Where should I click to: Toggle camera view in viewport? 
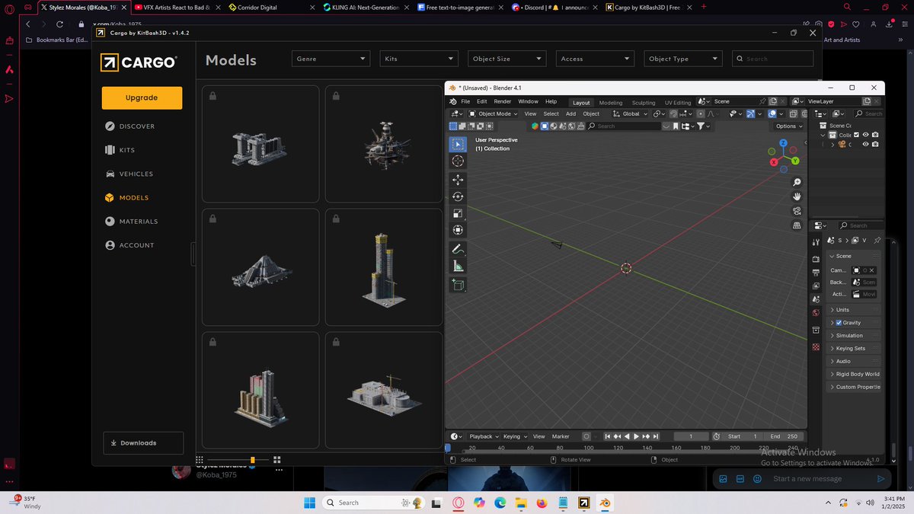pyautogui.click(x=797, y=211)
